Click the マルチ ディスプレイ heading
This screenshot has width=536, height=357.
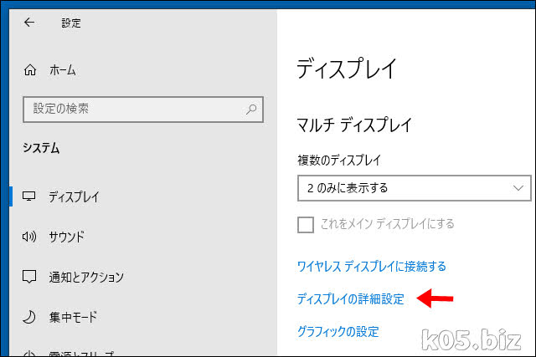point(353,125)
